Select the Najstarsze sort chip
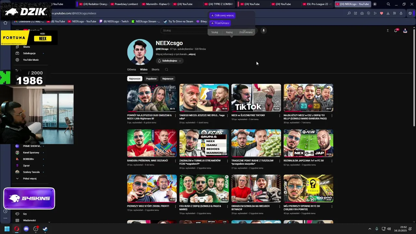Image resolution: width=416 pixels, height=234 pixels. 168,79
